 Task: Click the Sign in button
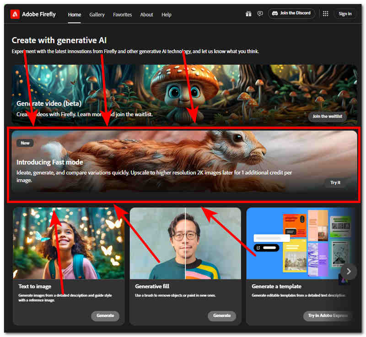coord(345,14)
